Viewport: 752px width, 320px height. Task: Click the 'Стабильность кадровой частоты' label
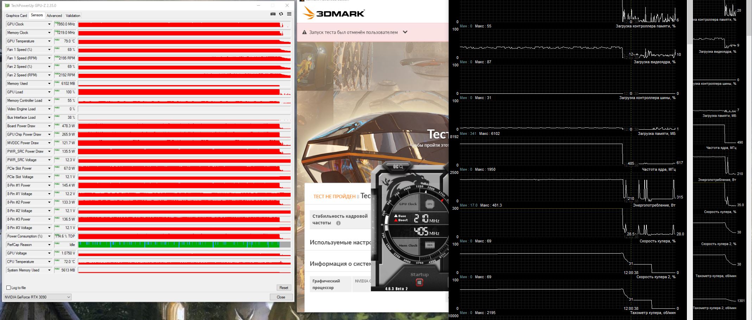[340, 220]
